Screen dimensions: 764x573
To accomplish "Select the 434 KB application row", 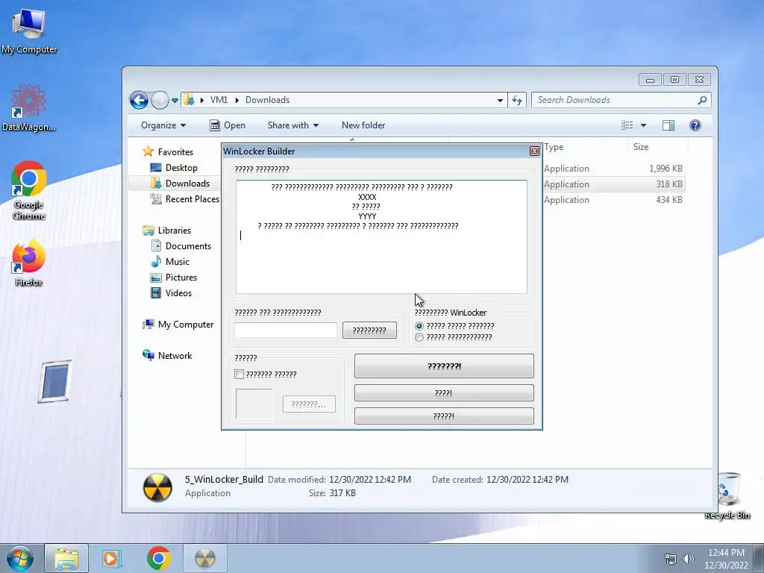I will pos(613,200).
